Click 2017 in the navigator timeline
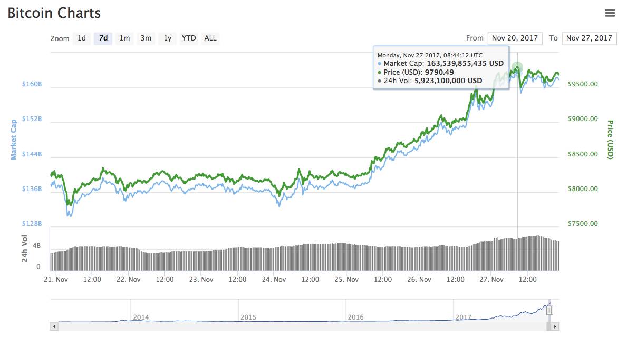The height and width of the screenshot is (338, 627). tap(463, 317)
